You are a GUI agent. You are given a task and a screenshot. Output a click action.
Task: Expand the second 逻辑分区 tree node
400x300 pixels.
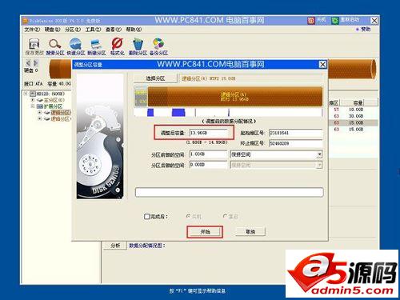click(40, 118)
